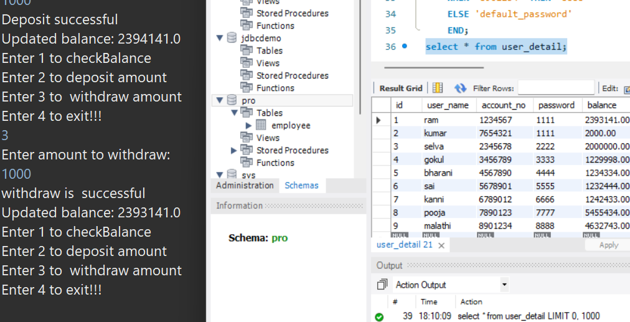The image size is (630, 322).
Task: Click the Filter Rows input field
Action: (555, 88)
